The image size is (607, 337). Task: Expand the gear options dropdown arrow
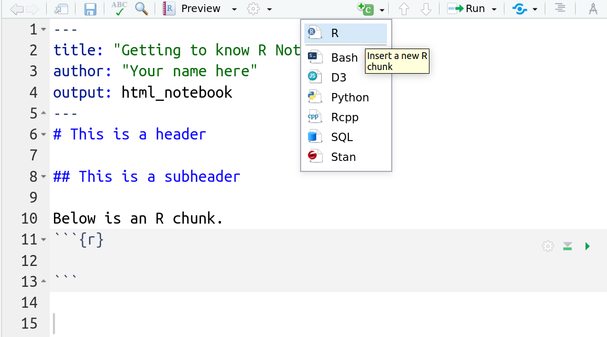coord(269,9)
